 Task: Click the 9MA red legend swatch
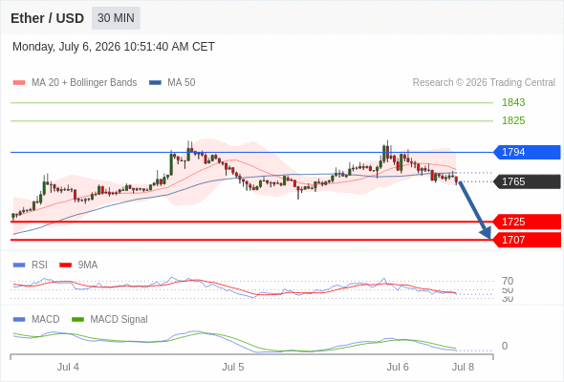tap(65, 265)
